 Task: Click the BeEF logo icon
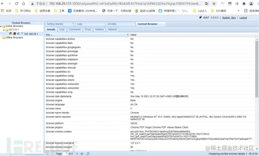coord(200,18)
